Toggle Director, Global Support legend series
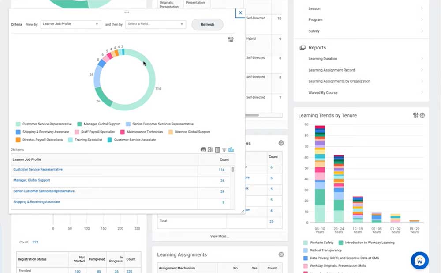441x273 pixels. coord(189,132)
